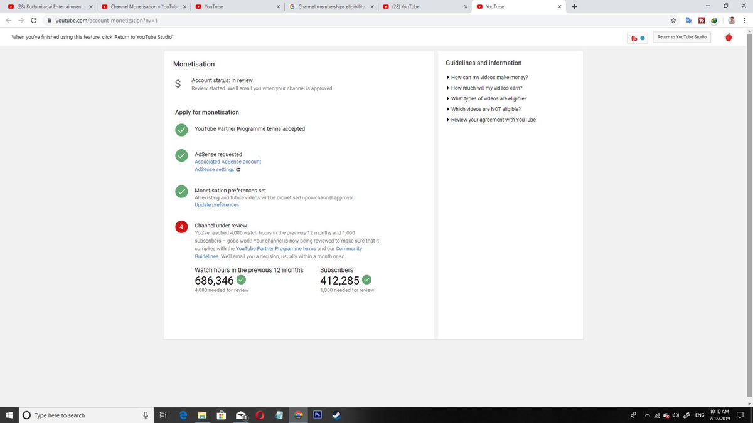Screen dimensions: 753x423
Task: Click Return to YouTube Studio button
Action: pyautogui.click(x=681, y=38)
